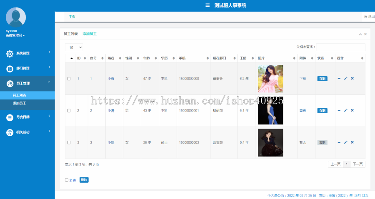
Task: Sort by the ID column
Action: click(82, 58)
